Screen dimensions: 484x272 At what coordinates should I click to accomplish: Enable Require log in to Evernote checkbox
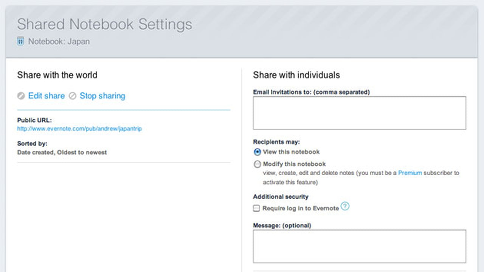pyautogui.click(x=257, y=208)
